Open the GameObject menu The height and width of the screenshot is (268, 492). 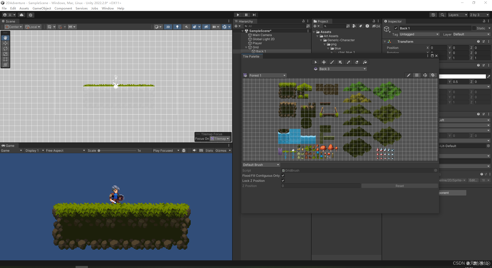point(42,8)
